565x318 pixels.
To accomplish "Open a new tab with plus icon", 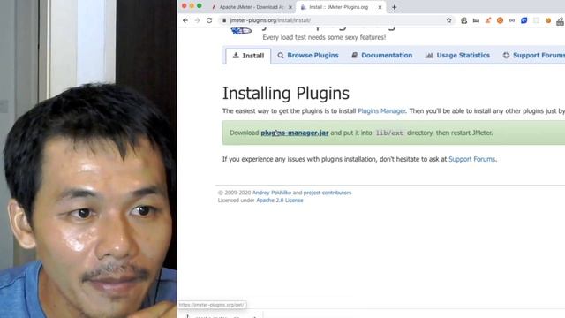I will (x=395, y=7).
